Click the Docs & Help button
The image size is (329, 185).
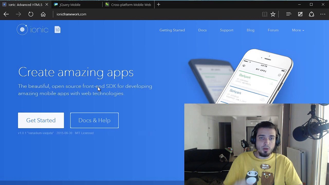point(94,120)
